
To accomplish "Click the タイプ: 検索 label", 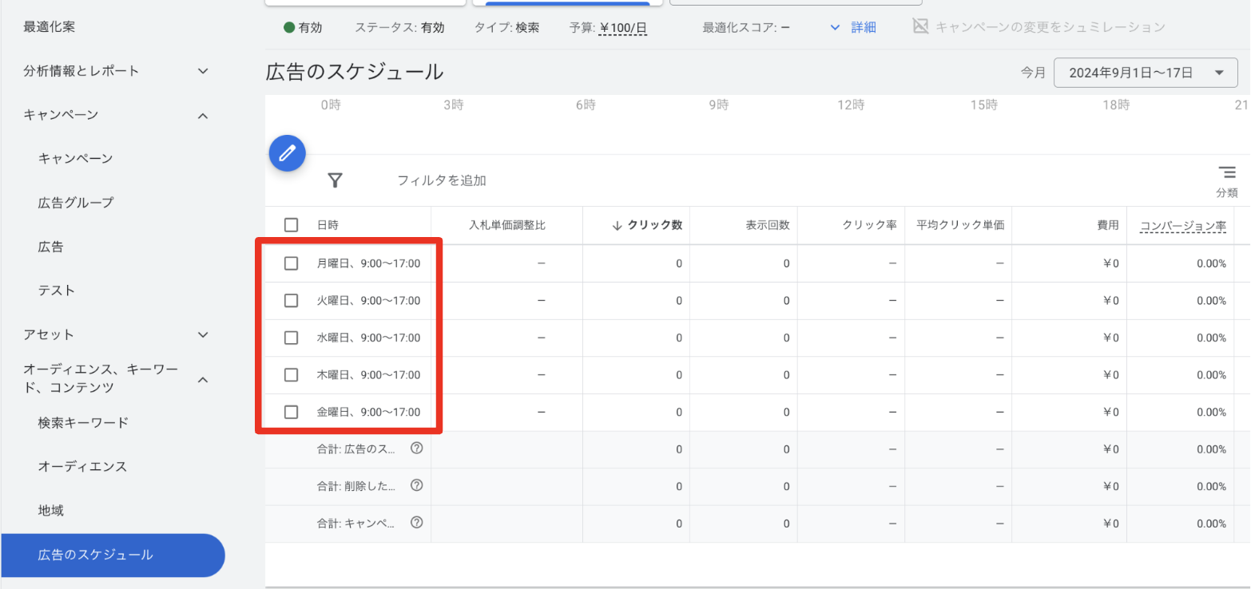I will coord(506,27).
